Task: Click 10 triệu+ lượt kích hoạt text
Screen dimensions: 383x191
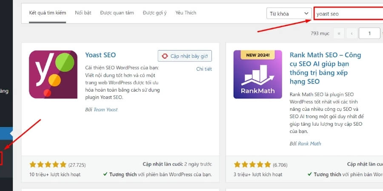Action: 55,174
